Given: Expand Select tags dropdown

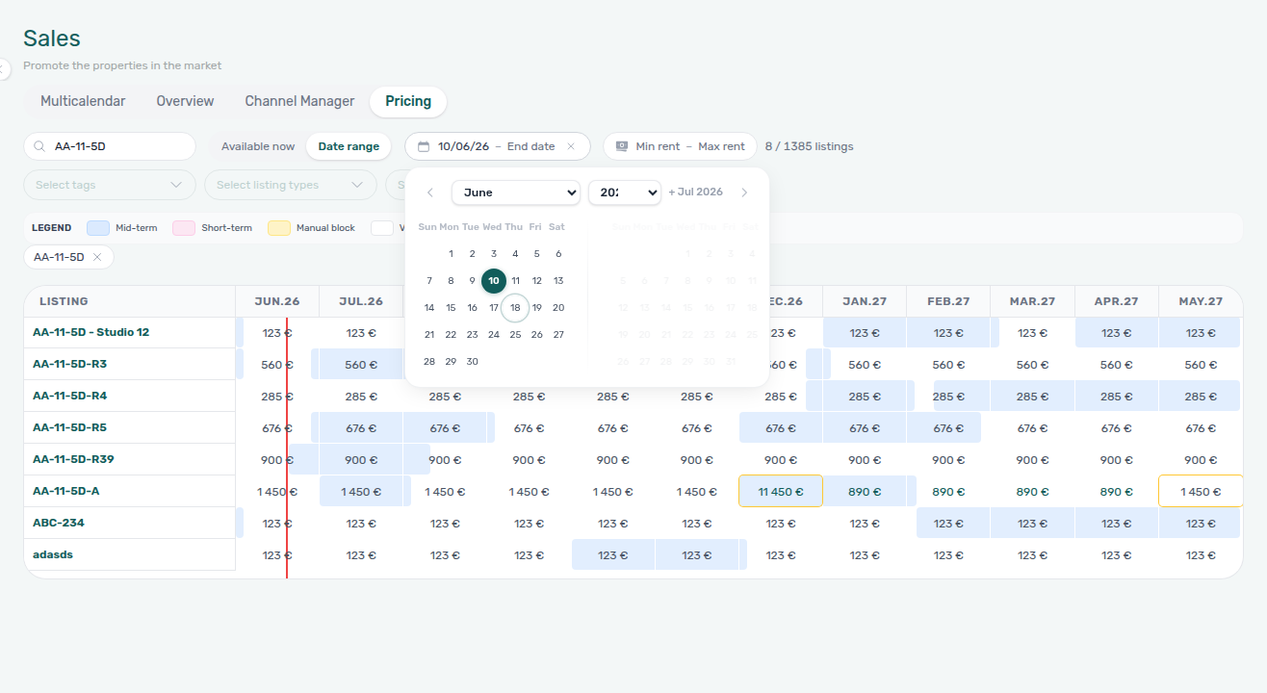Looking at the screenshot, I should (x=110, y=185).
